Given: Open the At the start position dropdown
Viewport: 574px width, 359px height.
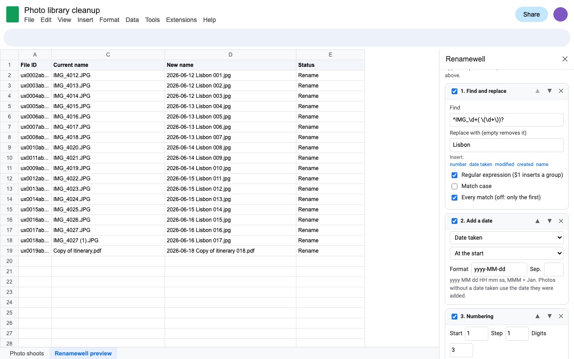Looking at the screenshot, I should point(507,253).
